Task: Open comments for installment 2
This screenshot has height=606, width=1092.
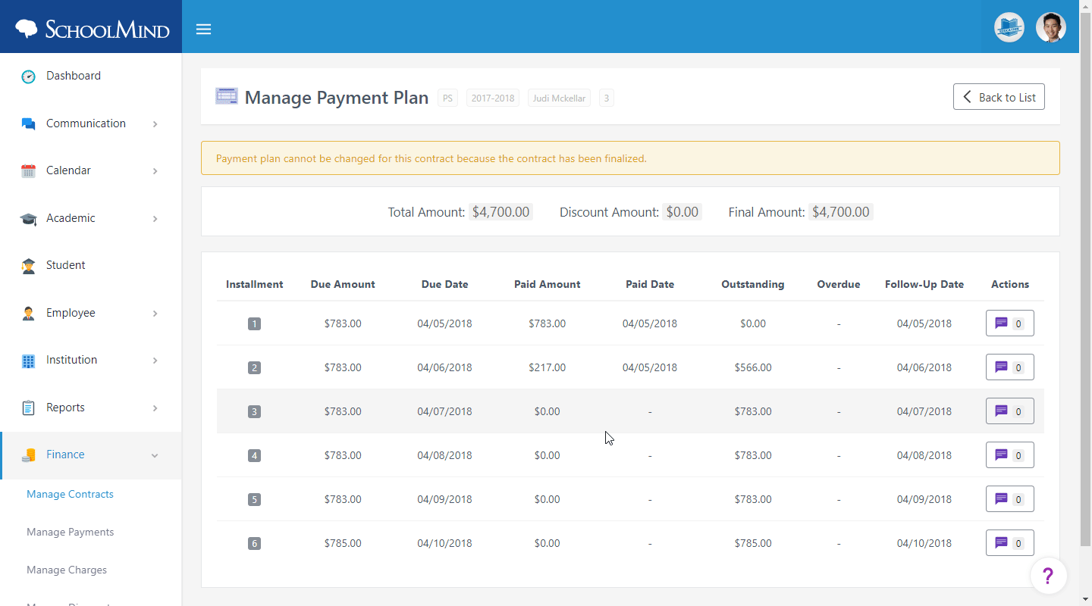Action: pos(1009,367)
